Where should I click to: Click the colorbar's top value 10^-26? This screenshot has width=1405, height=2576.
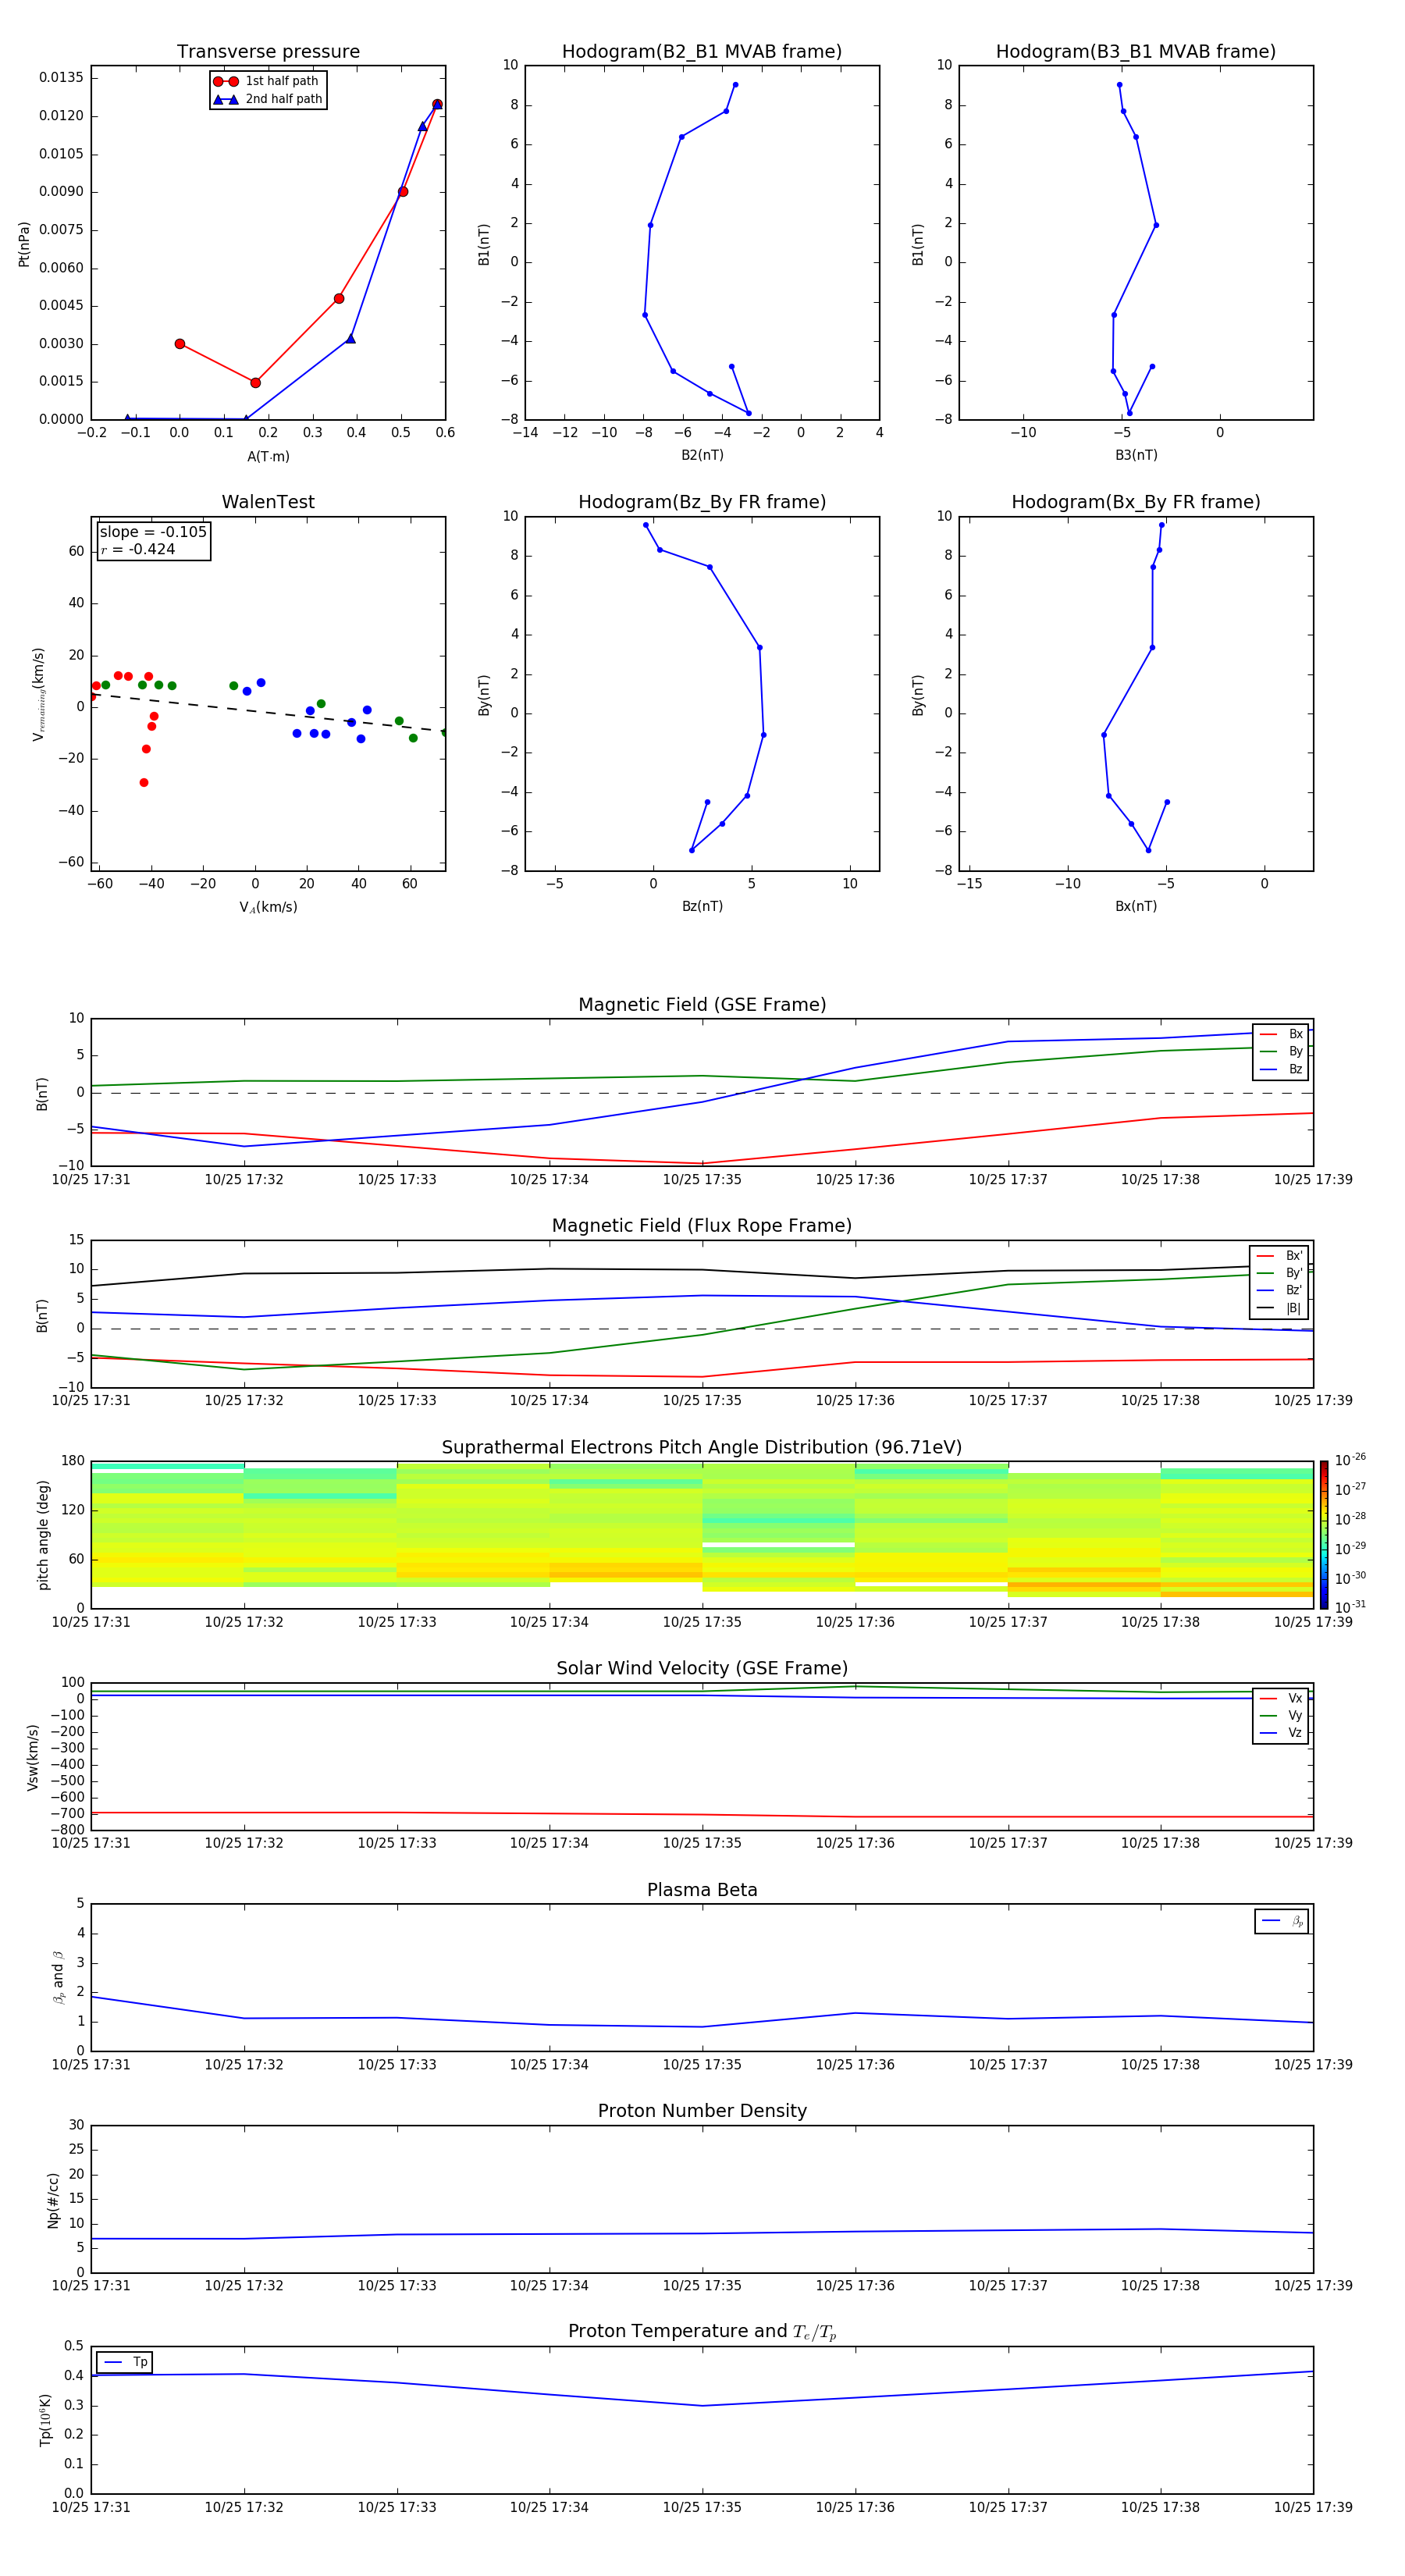pos(1350,1460)
